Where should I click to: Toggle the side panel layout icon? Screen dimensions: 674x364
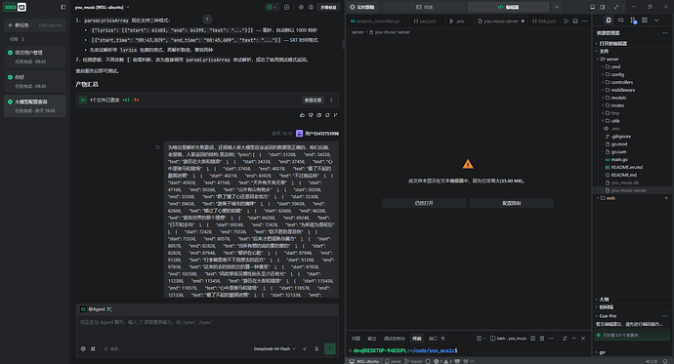pos(603,7)
